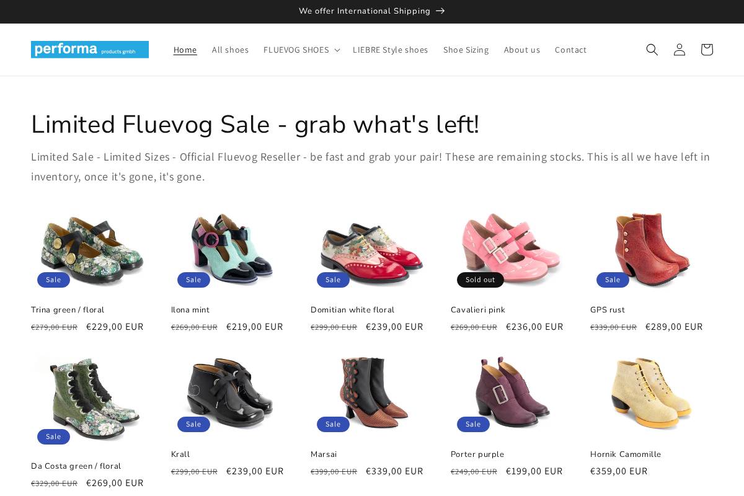Click the Sold out badge on Cavalieri pink
Viewport: 744px width, 496px height.
tap(480, 280)
